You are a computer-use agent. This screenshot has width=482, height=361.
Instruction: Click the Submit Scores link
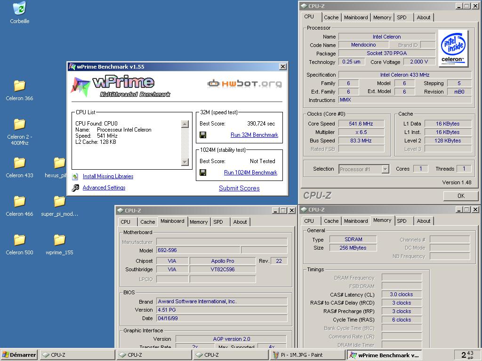click(x=239, y=188)
